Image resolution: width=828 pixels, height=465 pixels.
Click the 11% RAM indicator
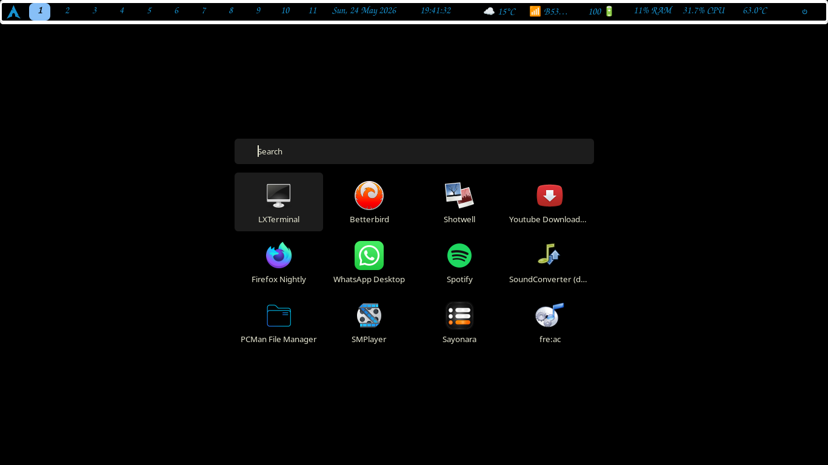653,11
